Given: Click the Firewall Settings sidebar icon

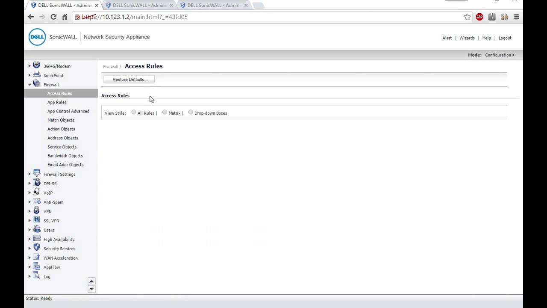Looking at the screenshot, I should [36, 174].
